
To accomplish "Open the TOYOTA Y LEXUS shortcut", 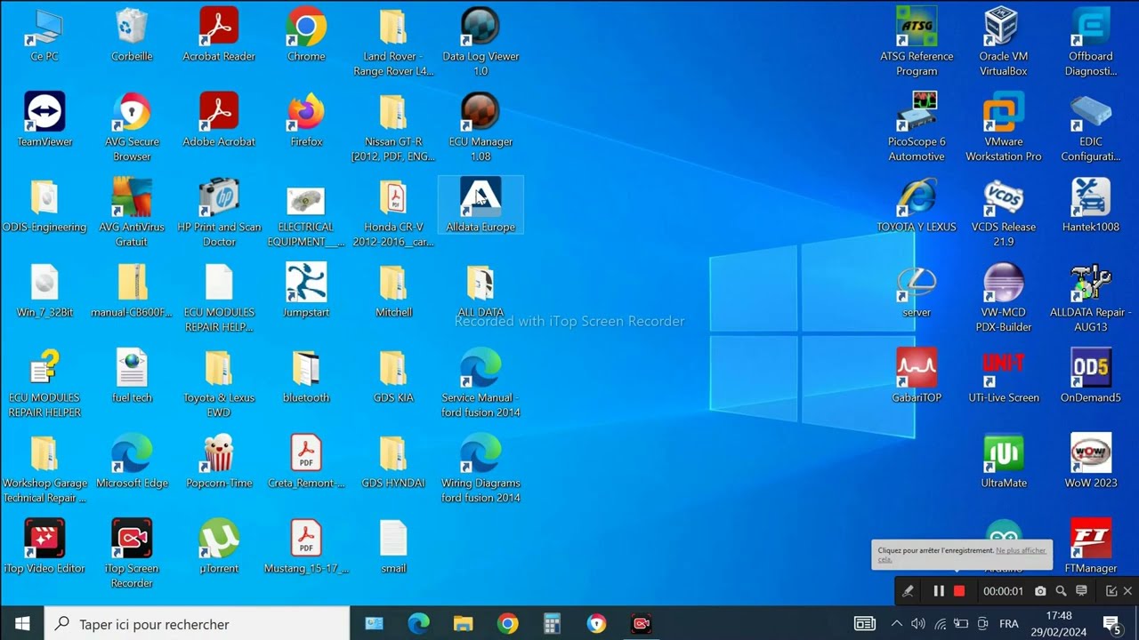I will tap(917, 205).
